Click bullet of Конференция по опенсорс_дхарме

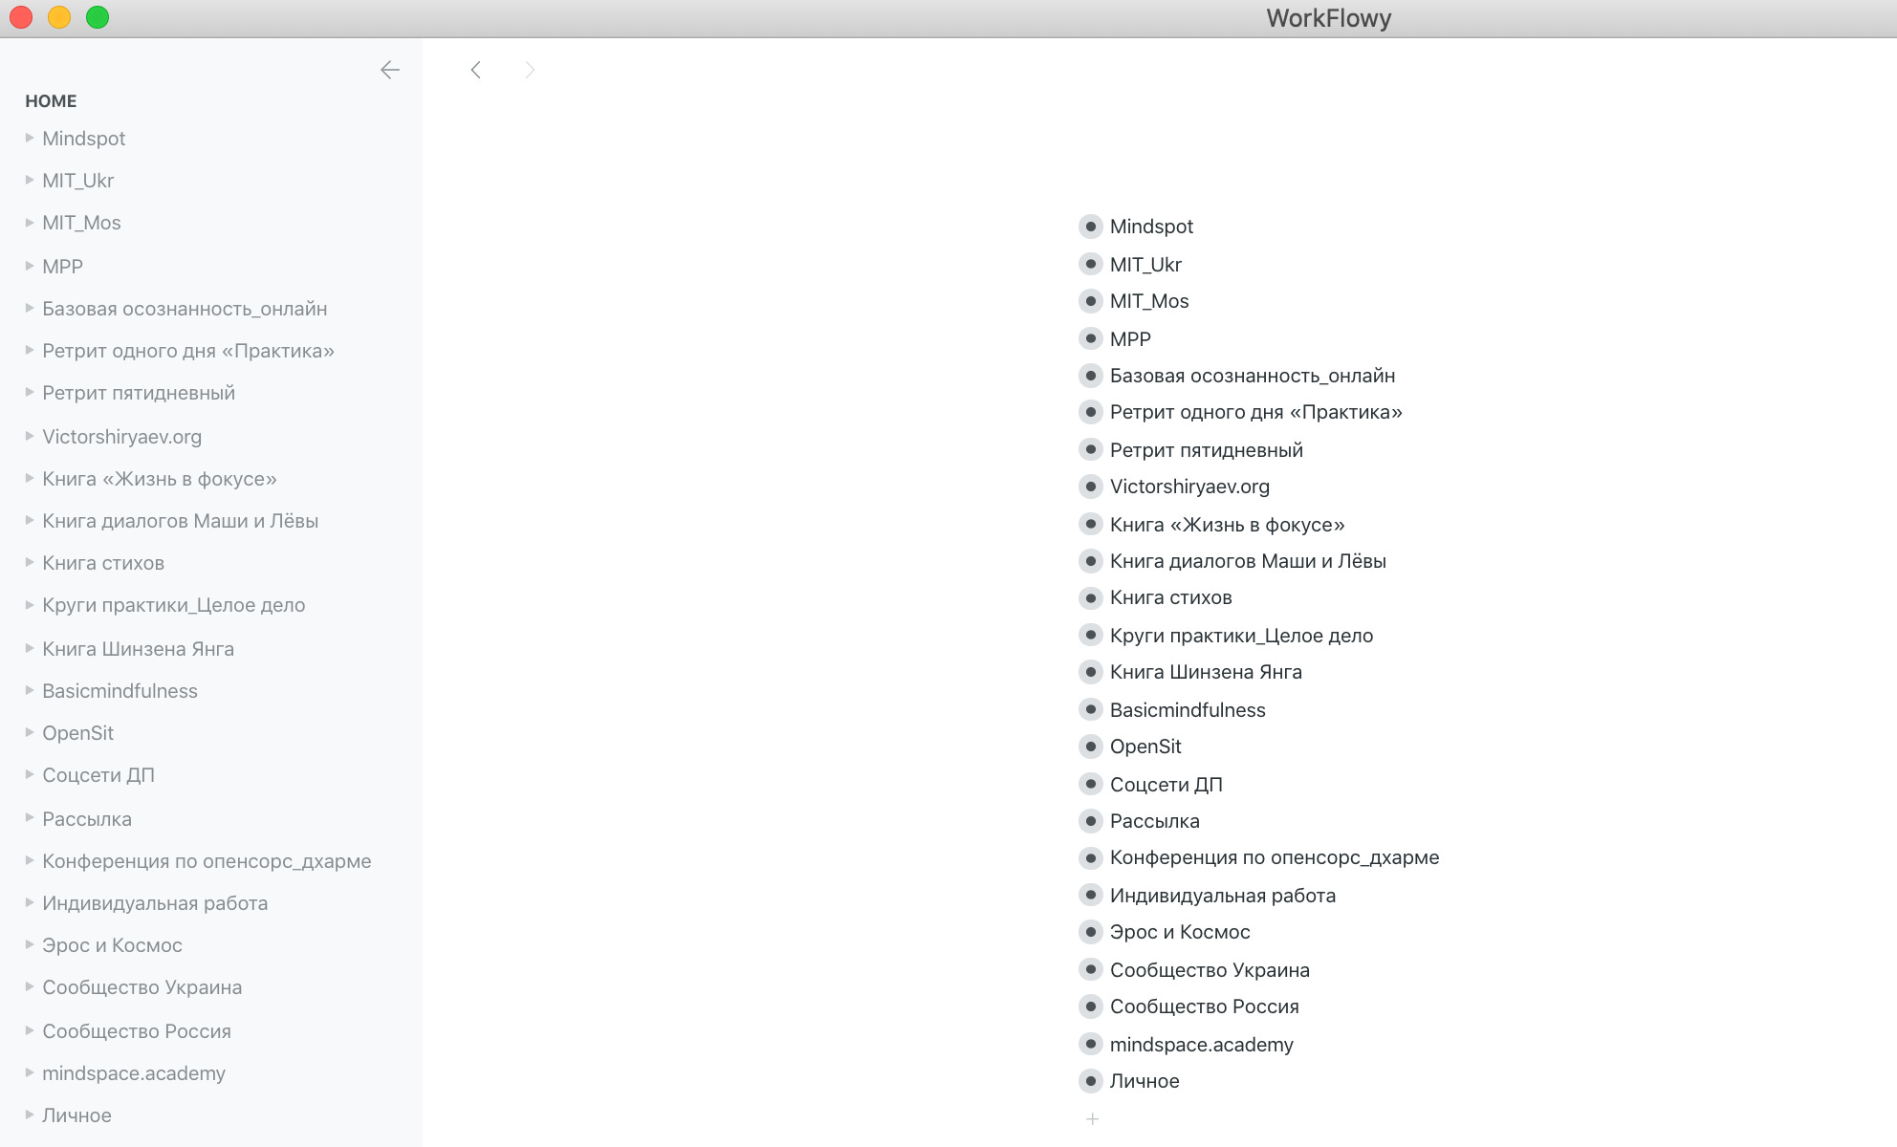tap(1090, 857)
